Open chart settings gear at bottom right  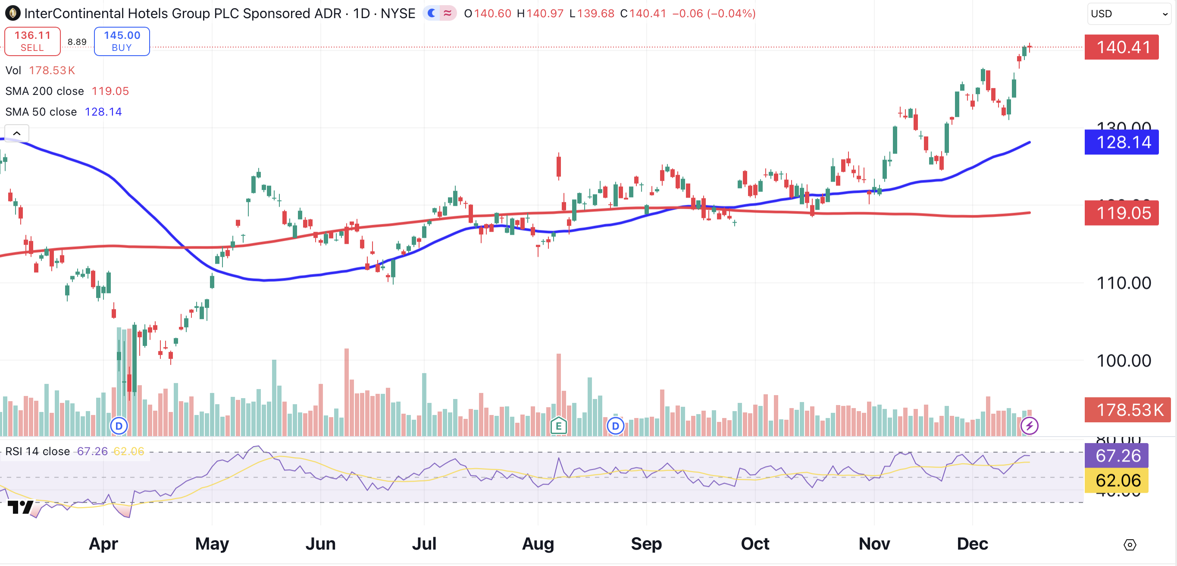[x=1130, y=544]
